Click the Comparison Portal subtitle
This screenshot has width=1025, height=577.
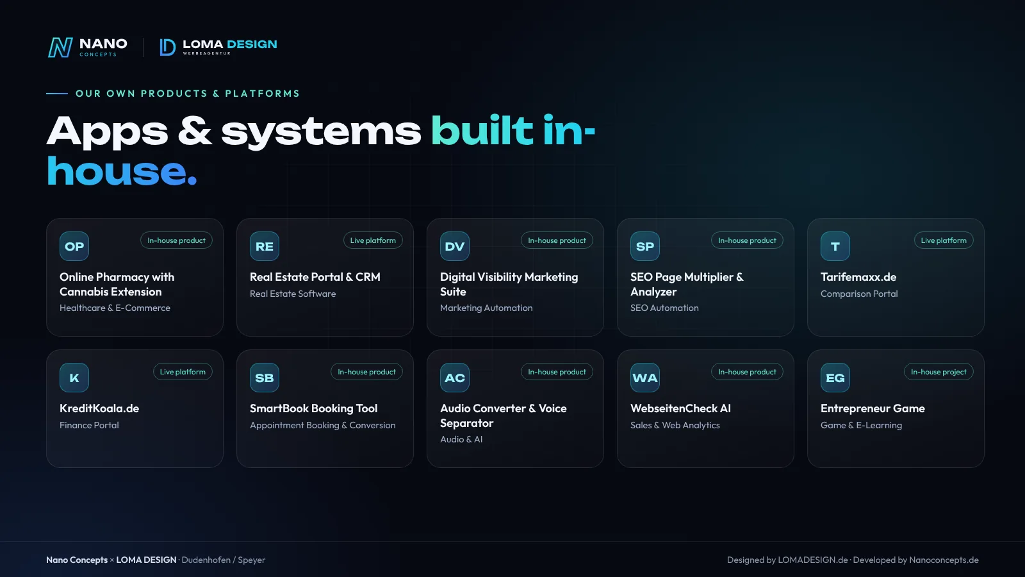point(859,294)
